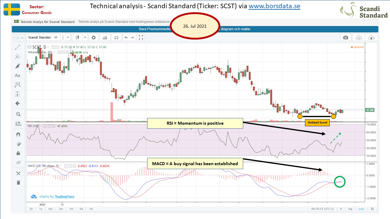This screenshot has height=219, width=390.
Task: Open settings gear for the MACD indicator
Action: point(70,166)
